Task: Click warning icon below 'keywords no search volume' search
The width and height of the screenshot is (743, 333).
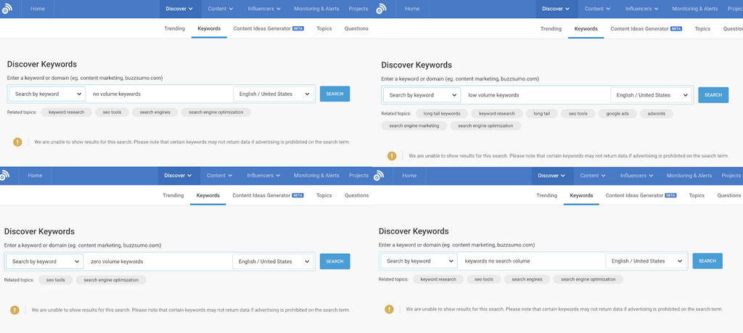Action: pyautogui.click(x=390, y=309)
